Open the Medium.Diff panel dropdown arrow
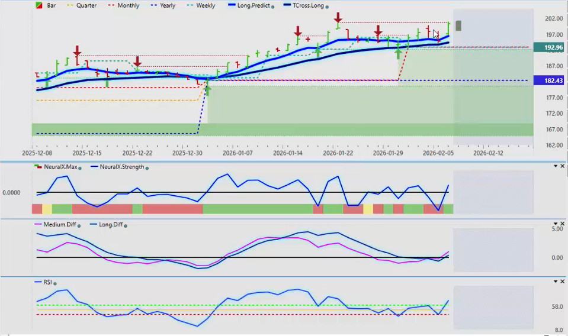The width and height of the screenshot is (568, 336). 555,224
